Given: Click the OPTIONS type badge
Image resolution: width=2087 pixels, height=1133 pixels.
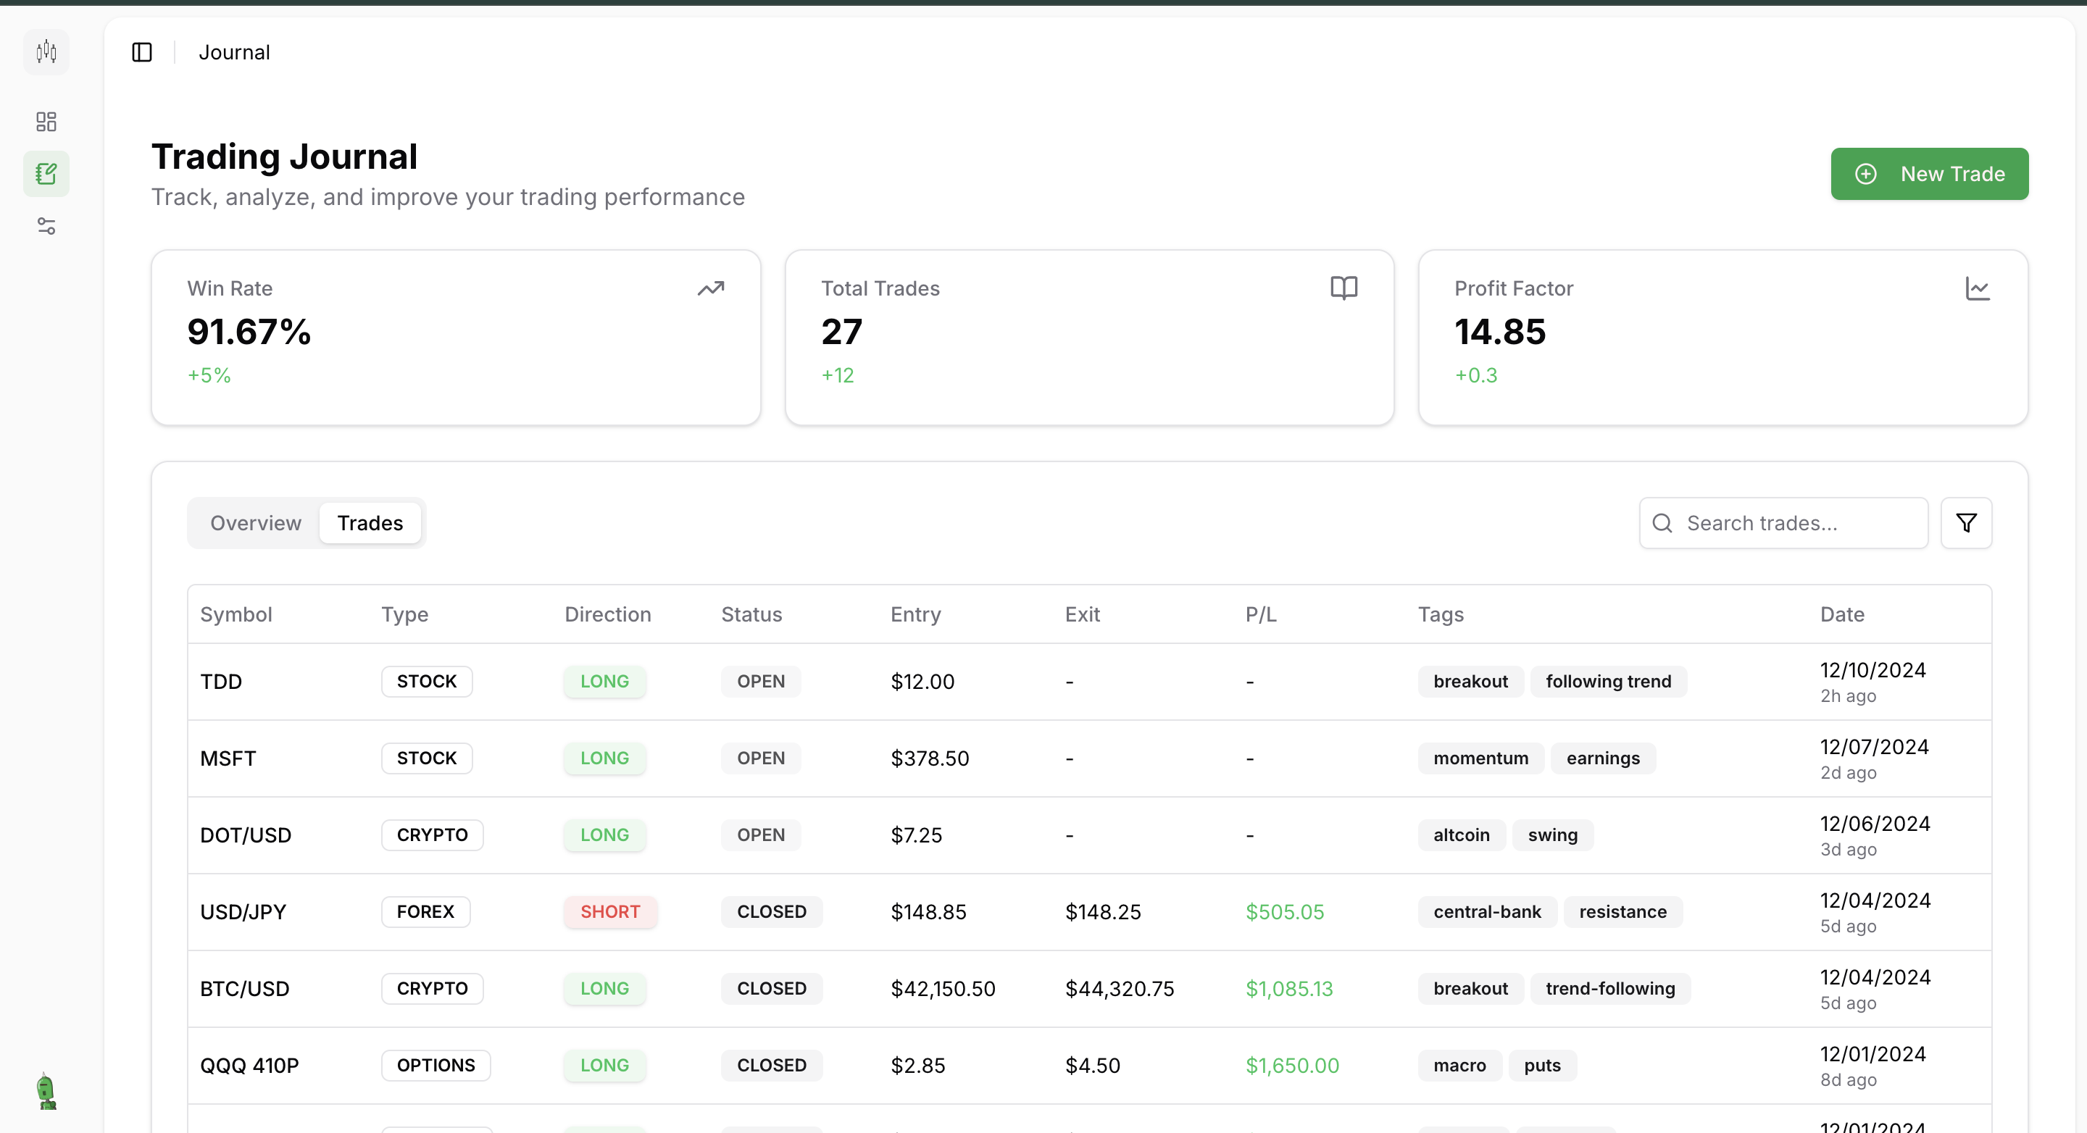Looking at the screenshot, I should click(x=436, y=1066).
